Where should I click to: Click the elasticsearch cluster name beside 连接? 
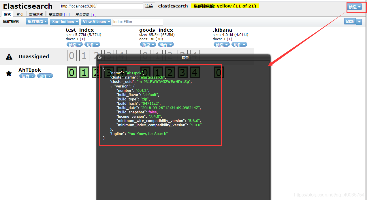click(173, 6)
